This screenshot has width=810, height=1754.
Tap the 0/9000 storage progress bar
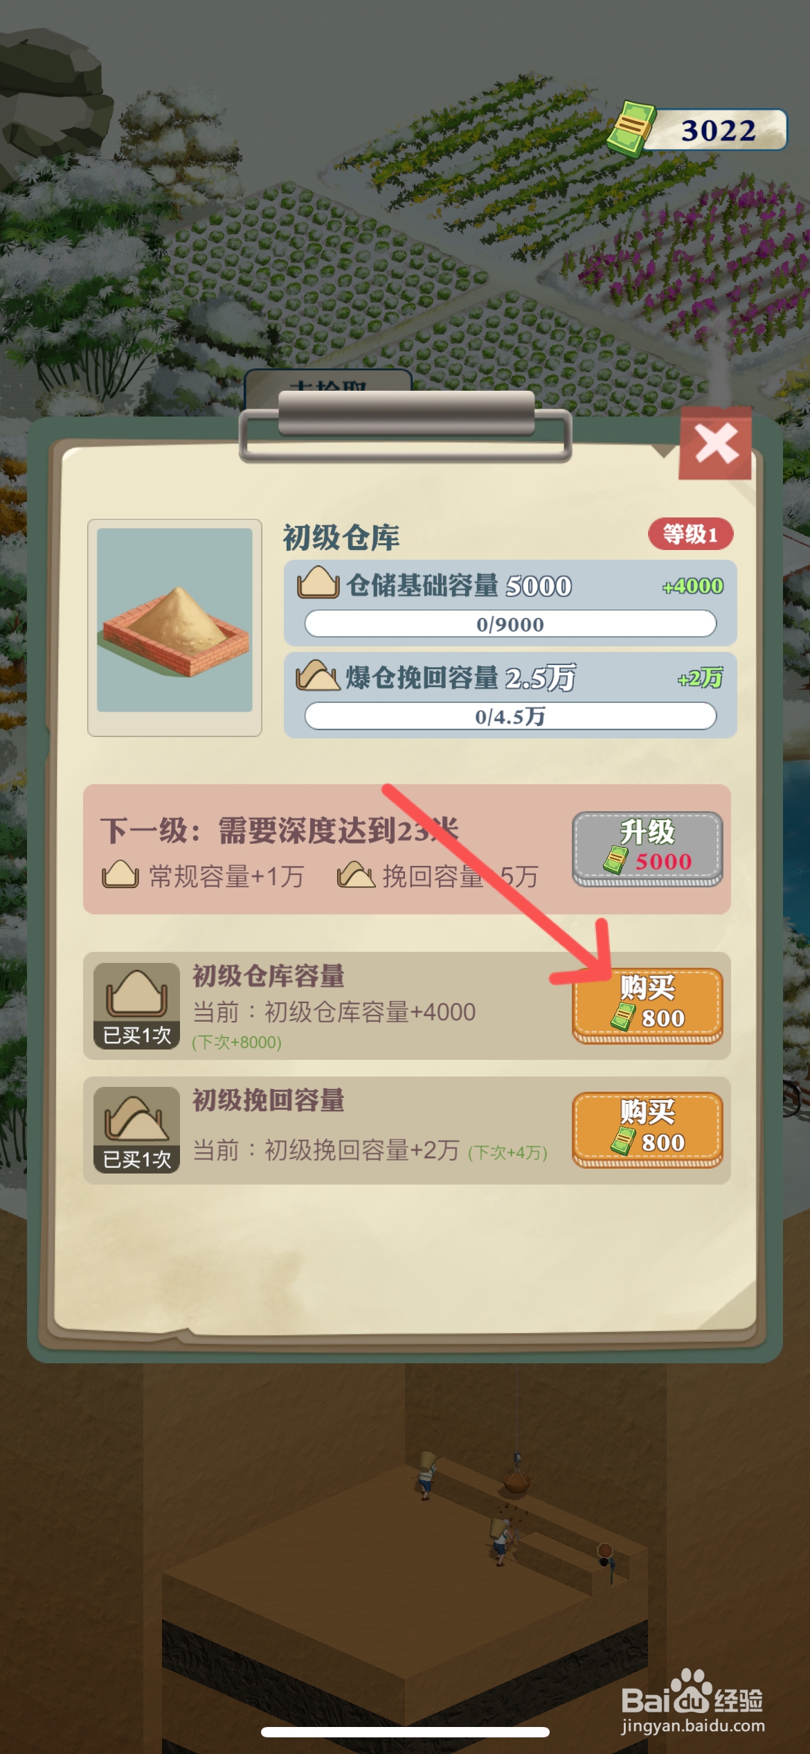pyautogui.click(x=510, y=623)
